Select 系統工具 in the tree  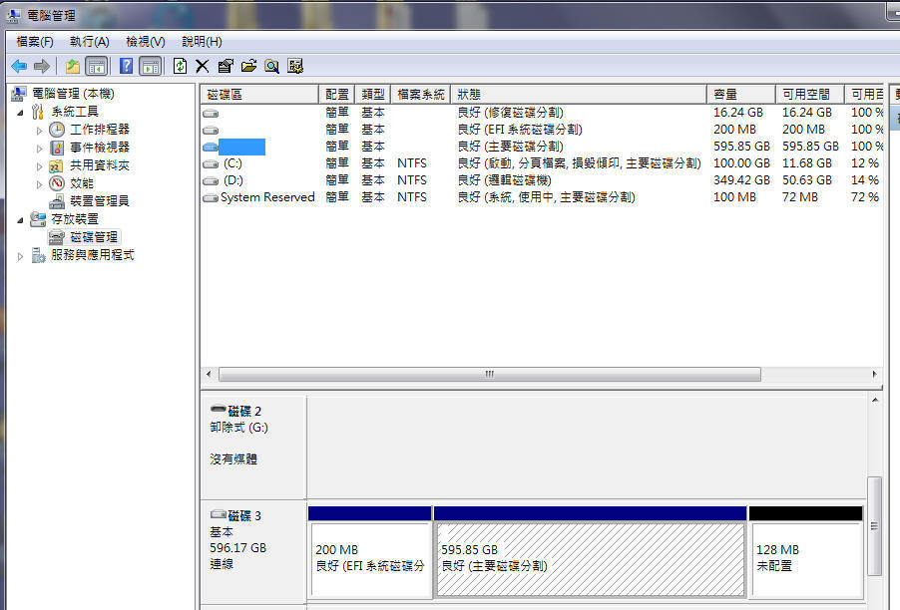tap(75, 112)
